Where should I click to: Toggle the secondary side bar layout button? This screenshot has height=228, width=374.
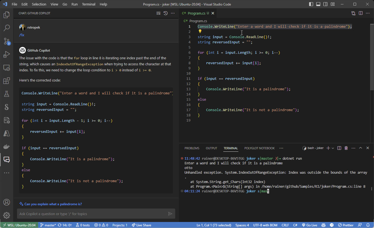tap(325, 4)
